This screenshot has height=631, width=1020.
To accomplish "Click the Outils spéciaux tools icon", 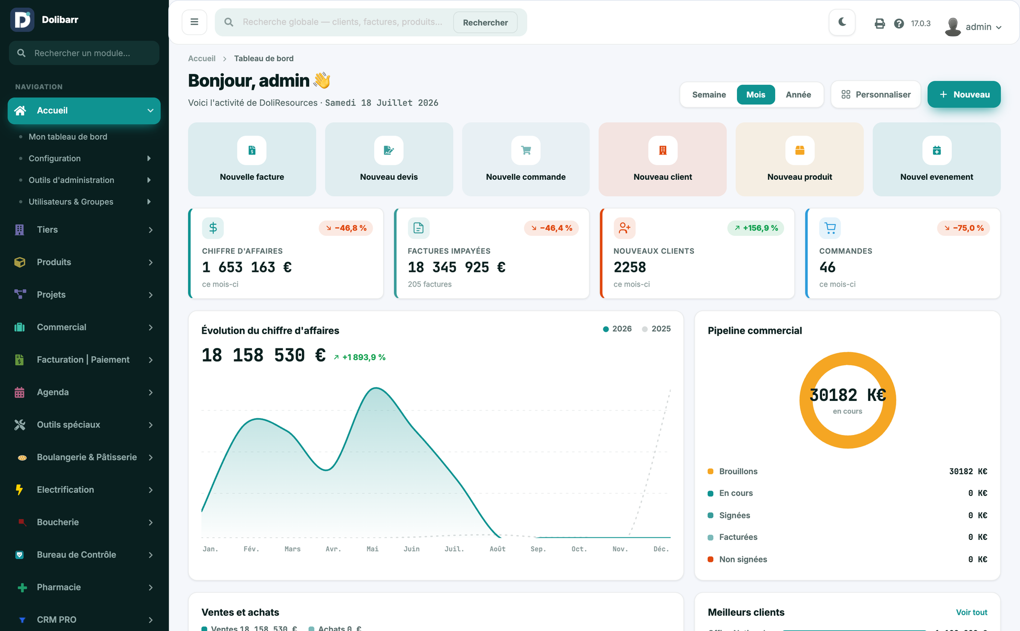I will tap(20, 425).
